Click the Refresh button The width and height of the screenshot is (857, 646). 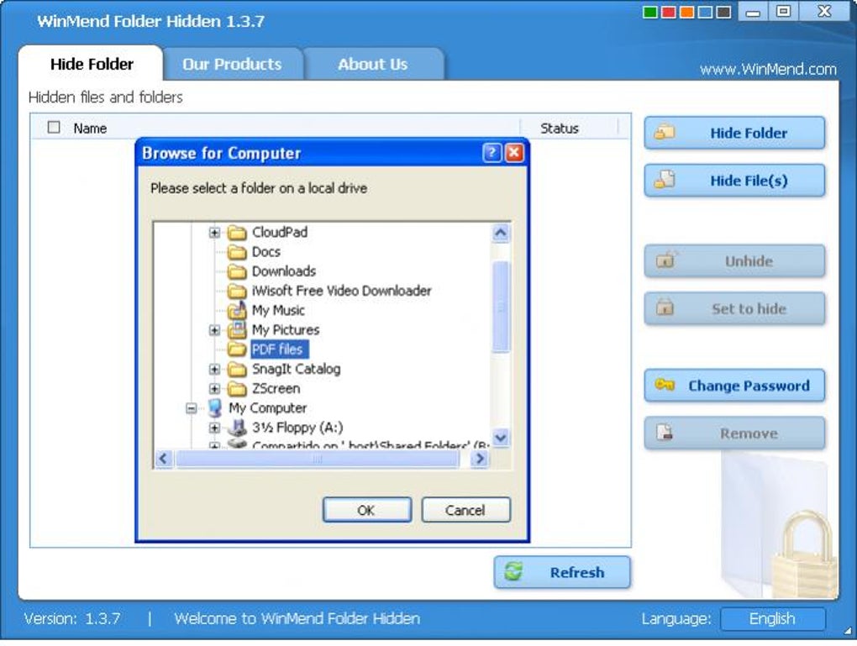point(562,572)
